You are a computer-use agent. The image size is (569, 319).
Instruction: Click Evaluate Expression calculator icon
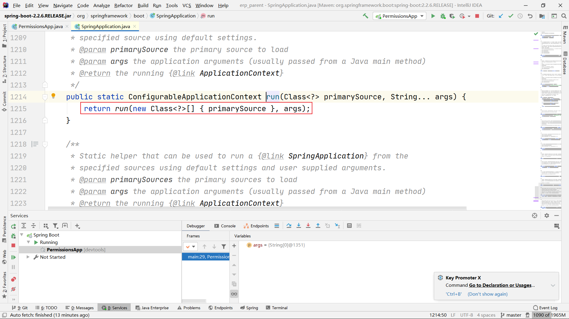pos(349,226)
